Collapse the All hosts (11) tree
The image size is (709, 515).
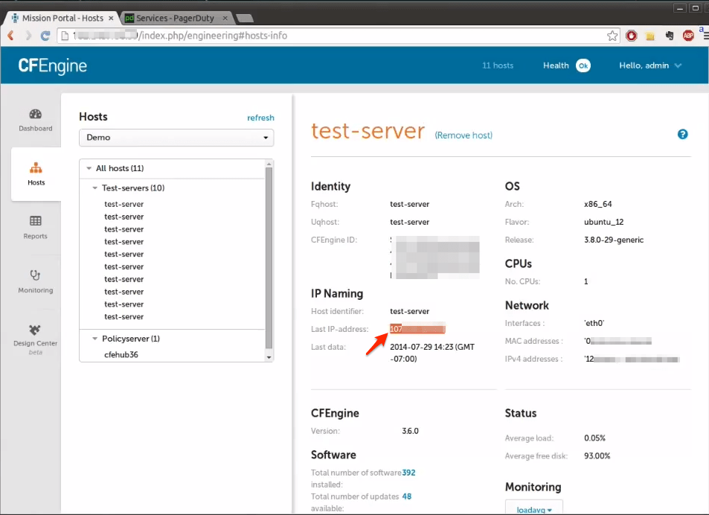(x=89, y=169)
